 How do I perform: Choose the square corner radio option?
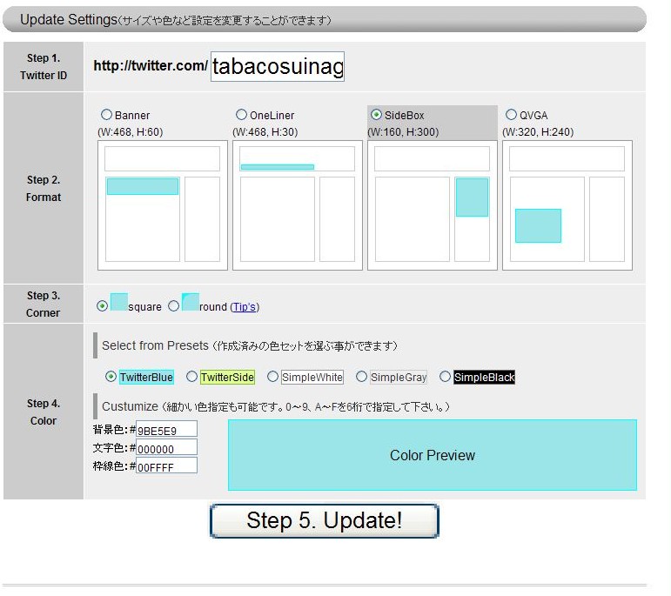[x=103, y=306]
